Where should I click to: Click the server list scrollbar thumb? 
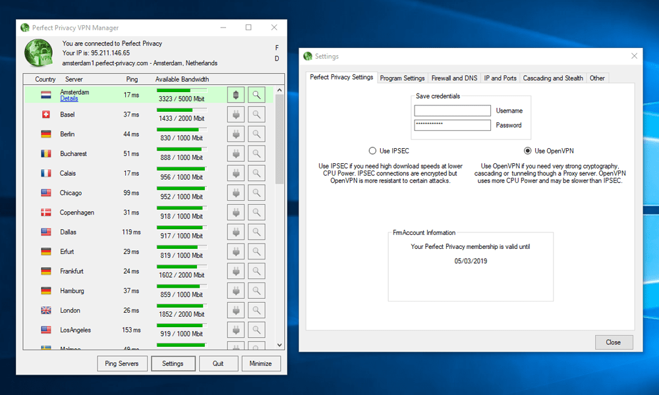(x=279, y=139)
